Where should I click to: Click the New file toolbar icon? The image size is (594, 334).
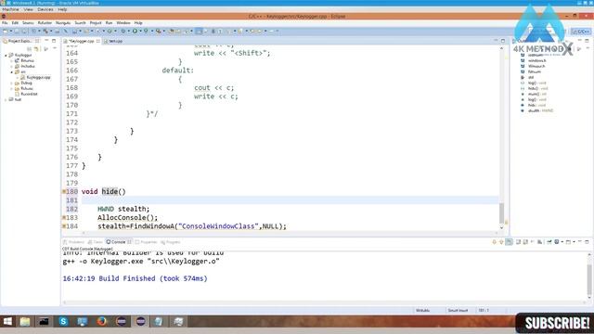(x=6, y=31)
